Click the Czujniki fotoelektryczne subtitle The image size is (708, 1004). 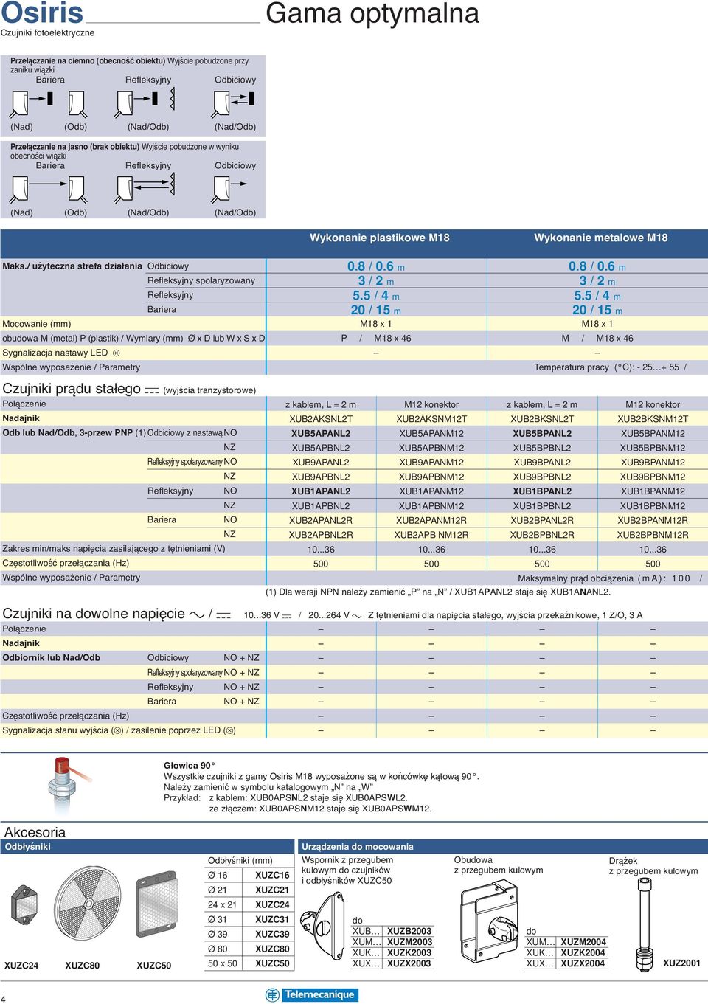[48, 33]
